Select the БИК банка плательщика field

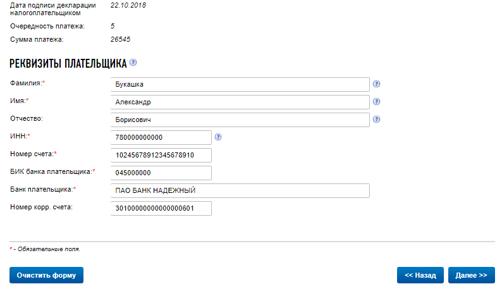click(x=161, y=173)
